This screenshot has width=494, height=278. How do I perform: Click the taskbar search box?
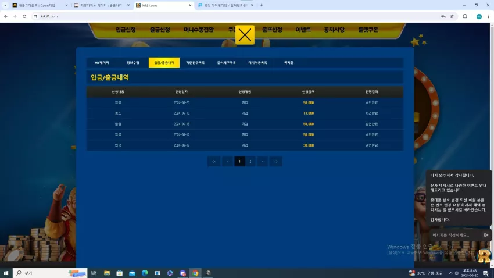click(x=50, y=273)
